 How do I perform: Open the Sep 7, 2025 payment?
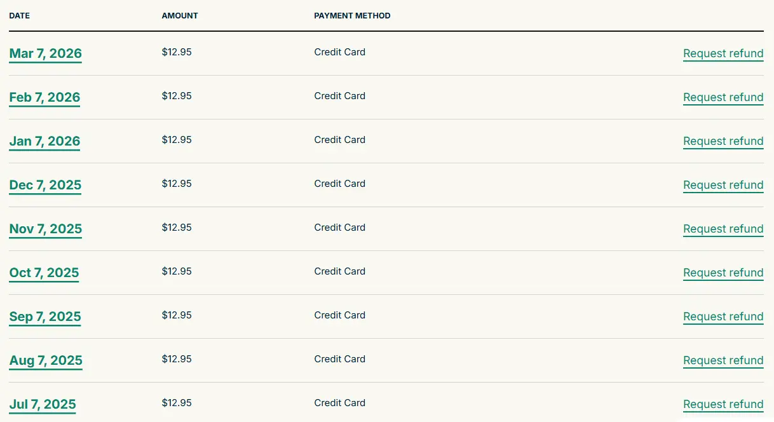coord(45,316)
